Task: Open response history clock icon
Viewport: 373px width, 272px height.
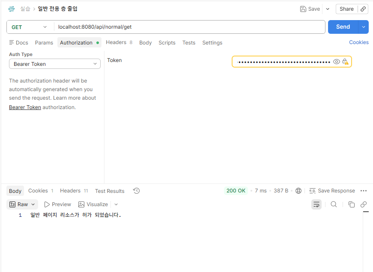Action: [x=136, y=191]
